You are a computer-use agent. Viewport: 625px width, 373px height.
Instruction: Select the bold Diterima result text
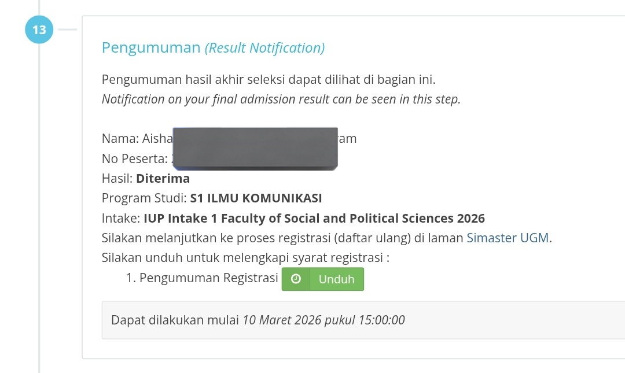(x=163, y=178)
